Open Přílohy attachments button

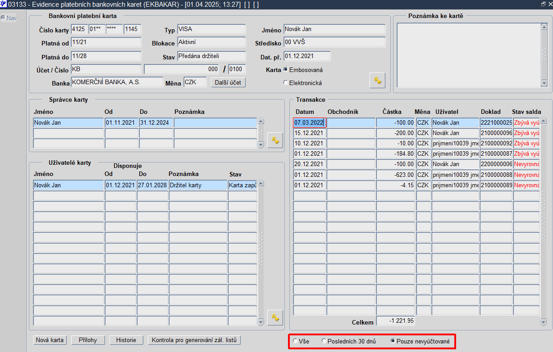pos(88,340)
